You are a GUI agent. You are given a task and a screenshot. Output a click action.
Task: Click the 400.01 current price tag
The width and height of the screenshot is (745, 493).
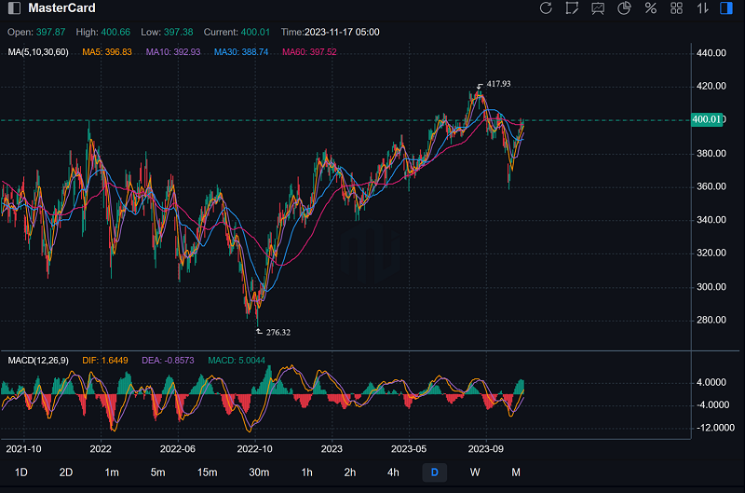click(706, 119)
